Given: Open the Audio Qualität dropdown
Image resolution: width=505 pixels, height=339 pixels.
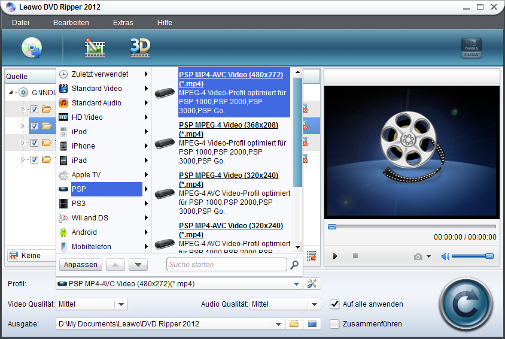Looking at the screenshot, I should (315, 304).
